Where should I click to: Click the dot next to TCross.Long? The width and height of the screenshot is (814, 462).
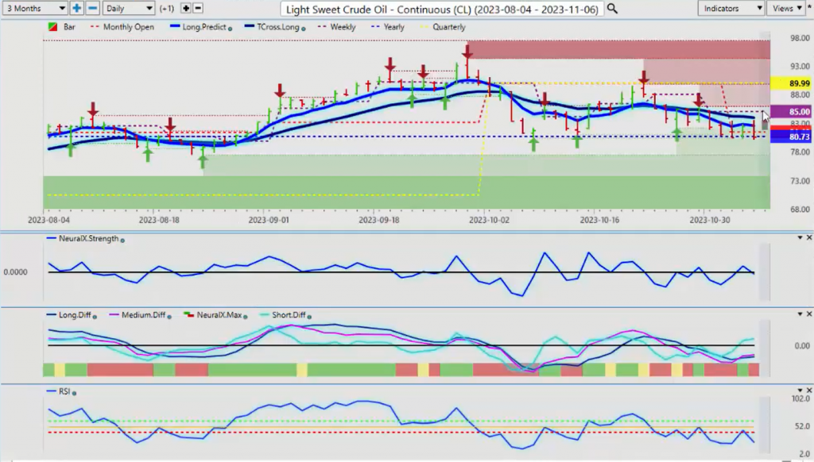(x=303, y=29)
